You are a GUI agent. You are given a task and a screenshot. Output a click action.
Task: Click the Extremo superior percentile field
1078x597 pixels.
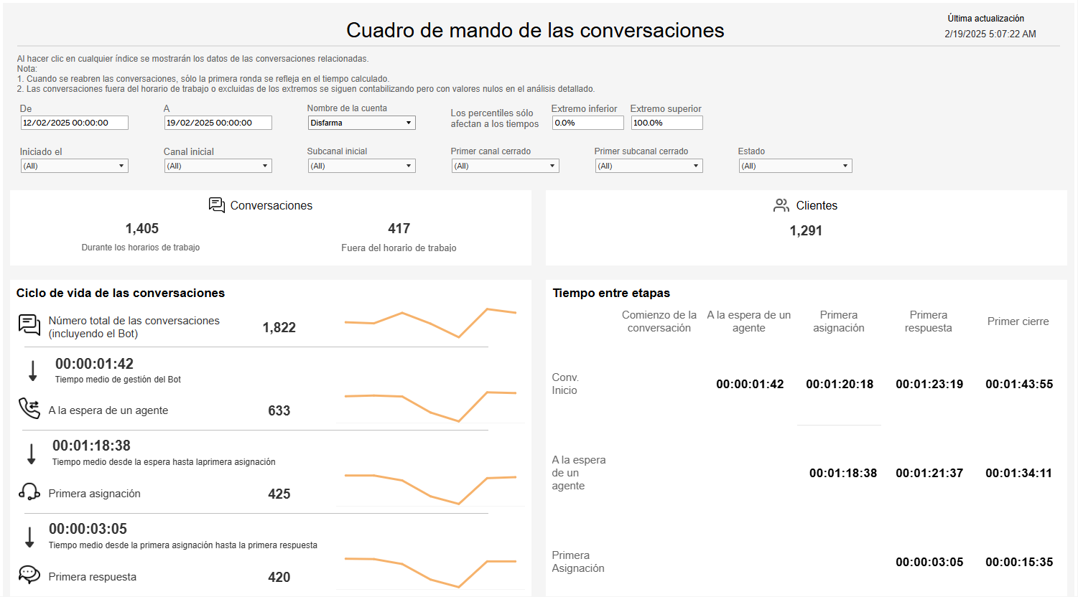pos(667,123)
